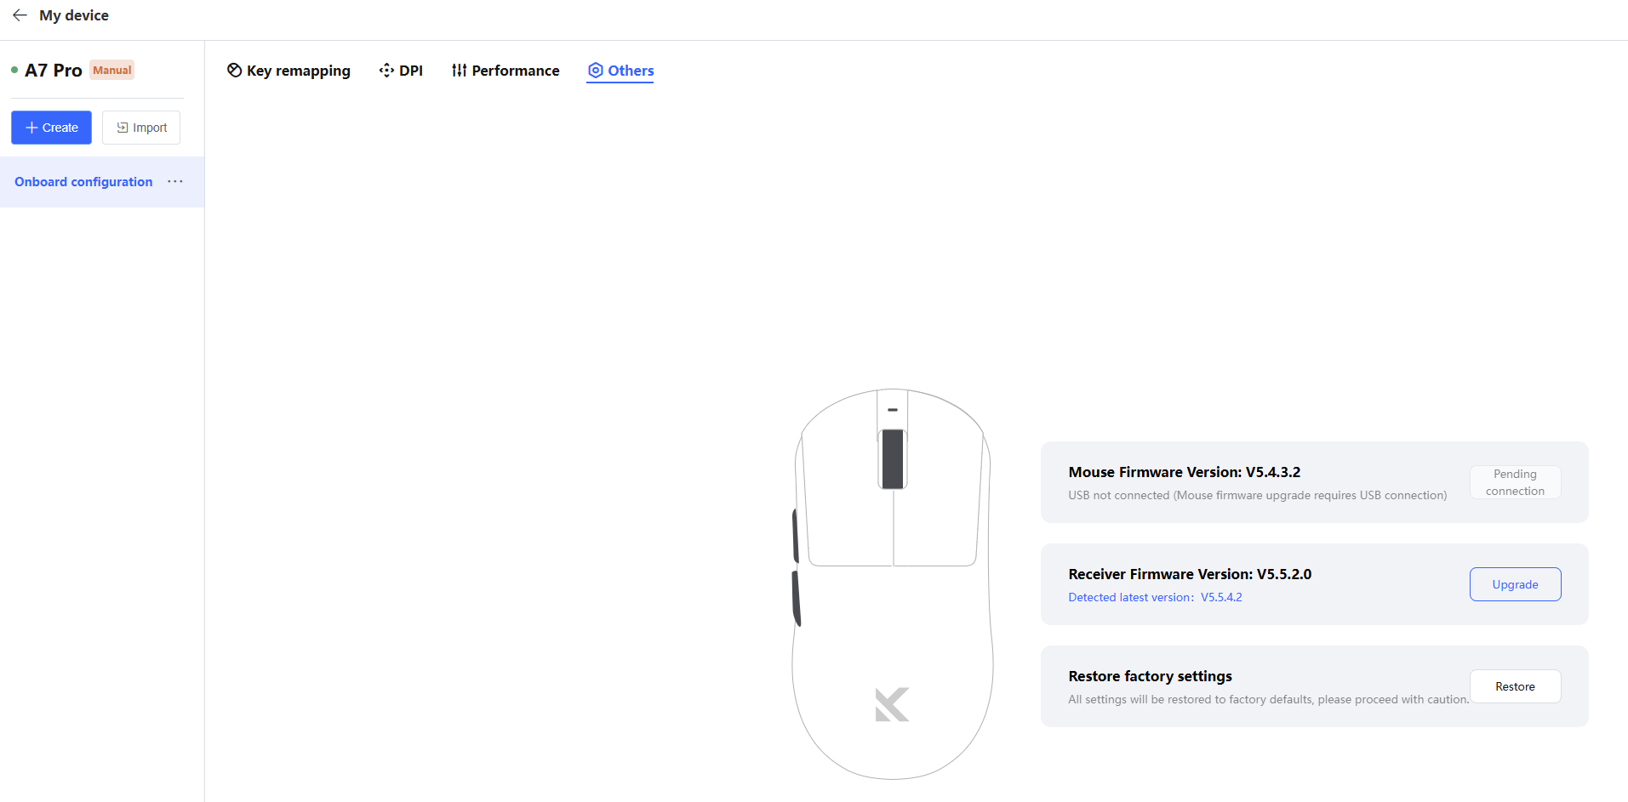
Task: Click the small DPI button above scroll wheel
Action: [x=893, y=410]
